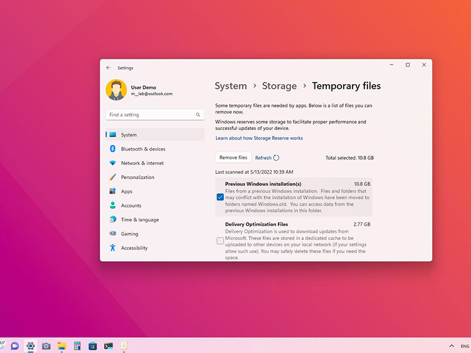
Task: Open Time & language settings
Action: pos(155,219)
